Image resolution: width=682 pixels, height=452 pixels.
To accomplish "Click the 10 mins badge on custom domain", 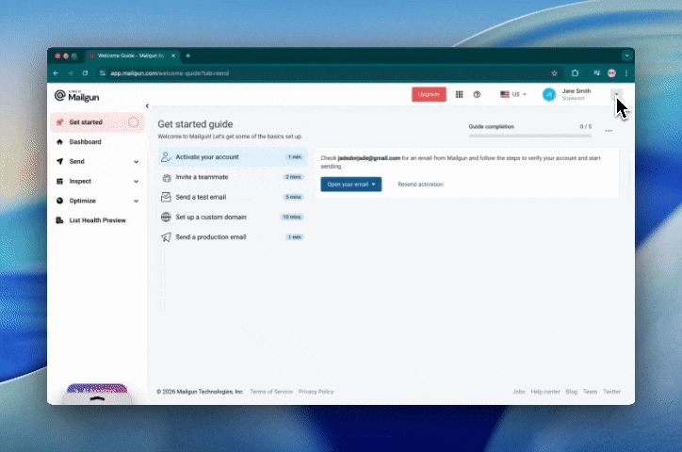I will pyautogui.click(x=292, y=217).
